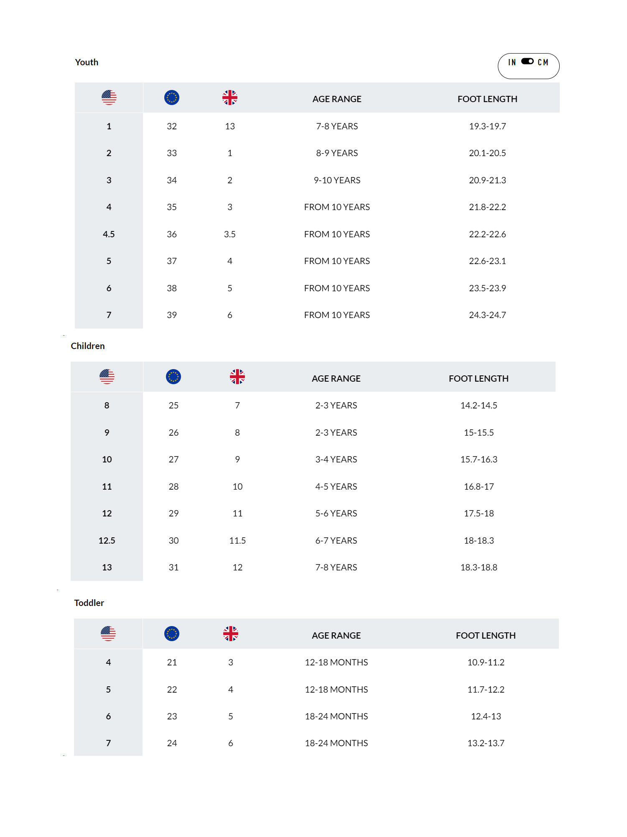Select the IN label on unit switch

click(512, 62)
